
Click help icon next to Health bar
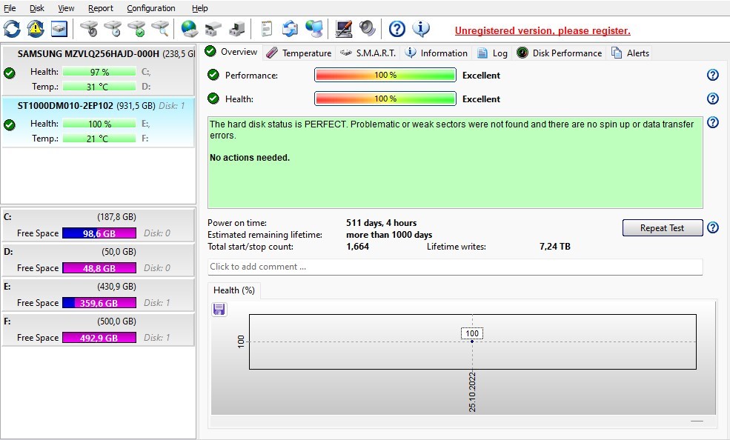(713, 99)
